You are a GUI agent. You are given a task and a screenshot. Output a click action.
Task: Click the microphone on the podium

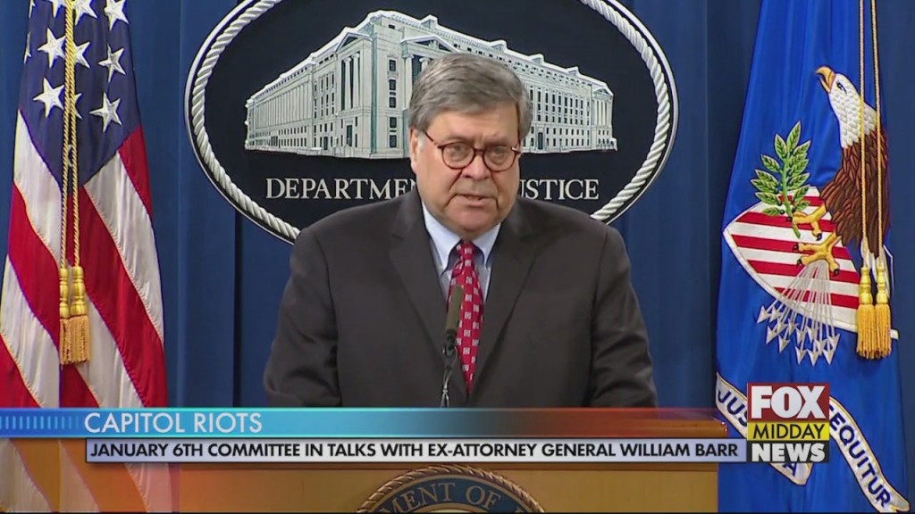pyautogui.click(x=450, y=344)
